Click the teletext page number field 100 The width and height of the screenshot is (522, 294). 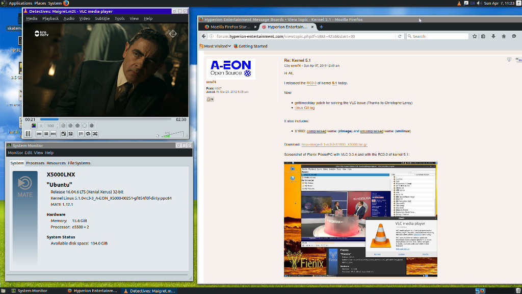52,126
